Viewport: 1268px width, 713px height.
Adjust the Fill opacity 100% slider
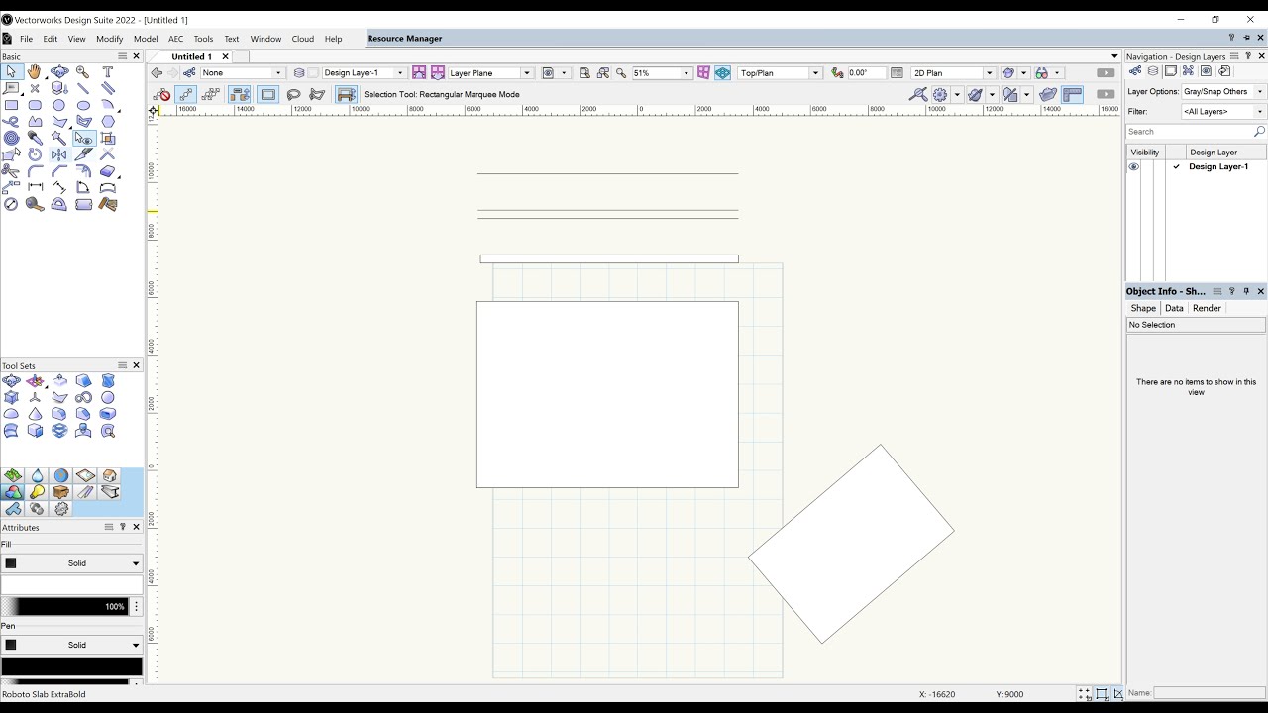(x=65, y=606)
